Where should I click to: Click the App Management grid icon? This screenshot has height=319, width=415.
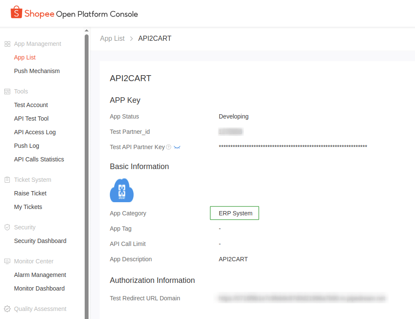(x=7, y=44)
